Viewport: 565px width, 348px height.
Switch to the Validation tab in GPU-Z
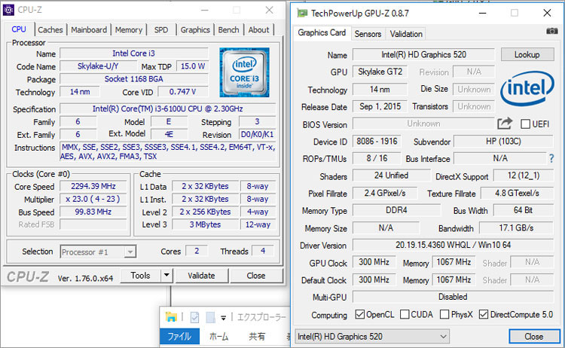coord(406,34)
